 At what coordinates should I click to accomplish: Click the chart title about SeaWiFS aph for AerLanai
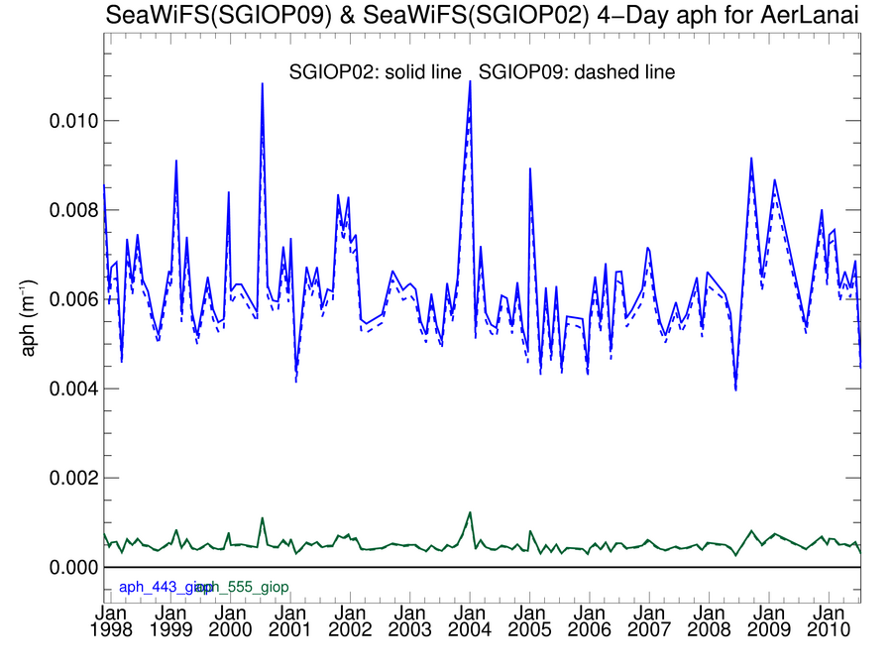tap(482, 15)
